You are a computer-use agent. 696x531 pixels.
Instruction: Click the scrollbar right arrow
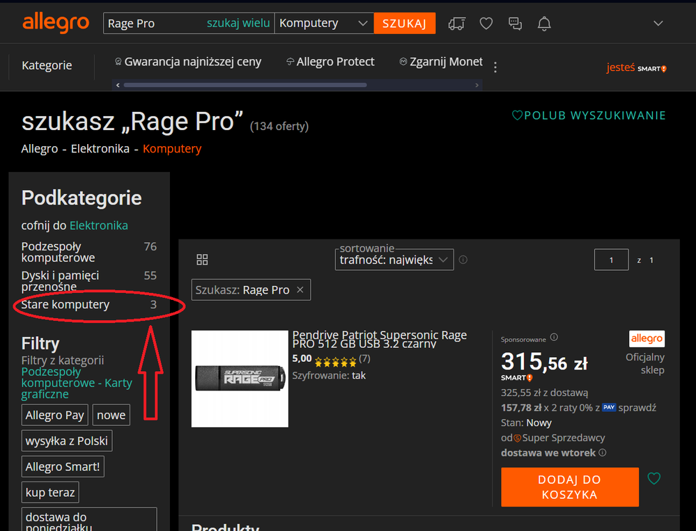tap(477, 85)
